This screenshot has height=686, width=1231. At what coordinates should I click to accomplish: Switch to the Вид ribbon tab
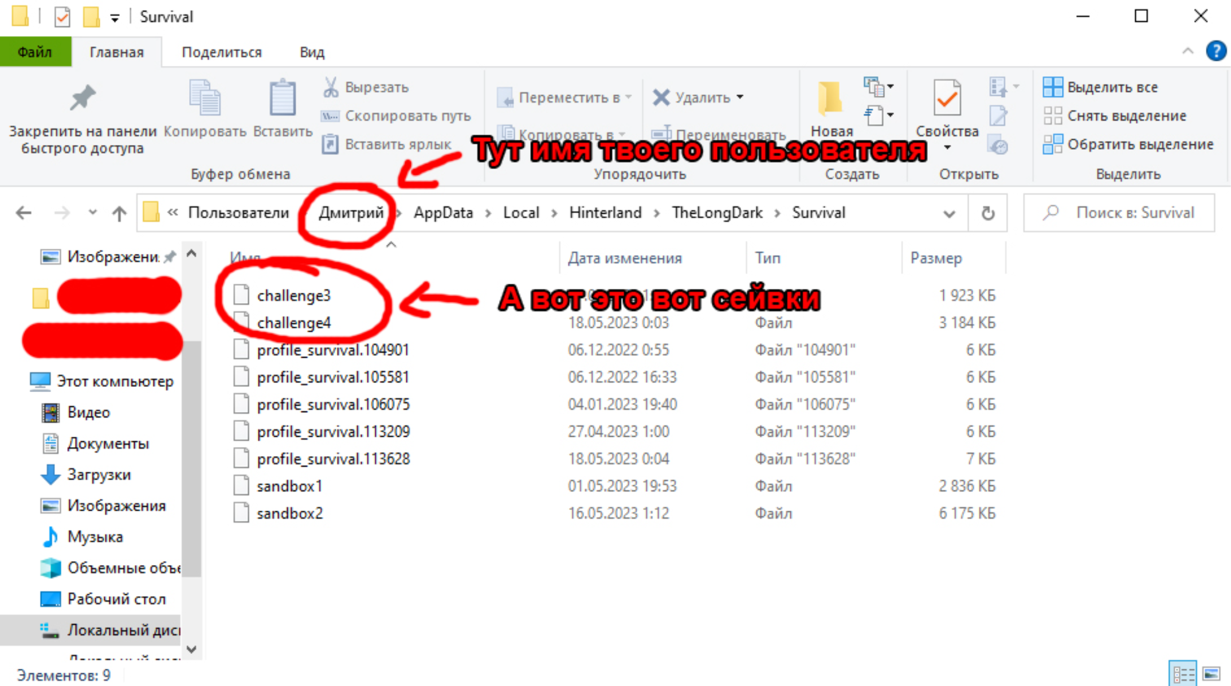[x=312, y=52]
